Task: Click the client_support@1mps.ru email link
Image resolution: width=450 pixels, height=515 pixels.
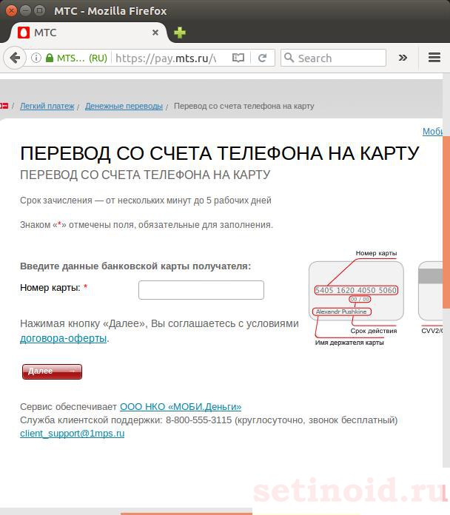Action: coord(73,434)
